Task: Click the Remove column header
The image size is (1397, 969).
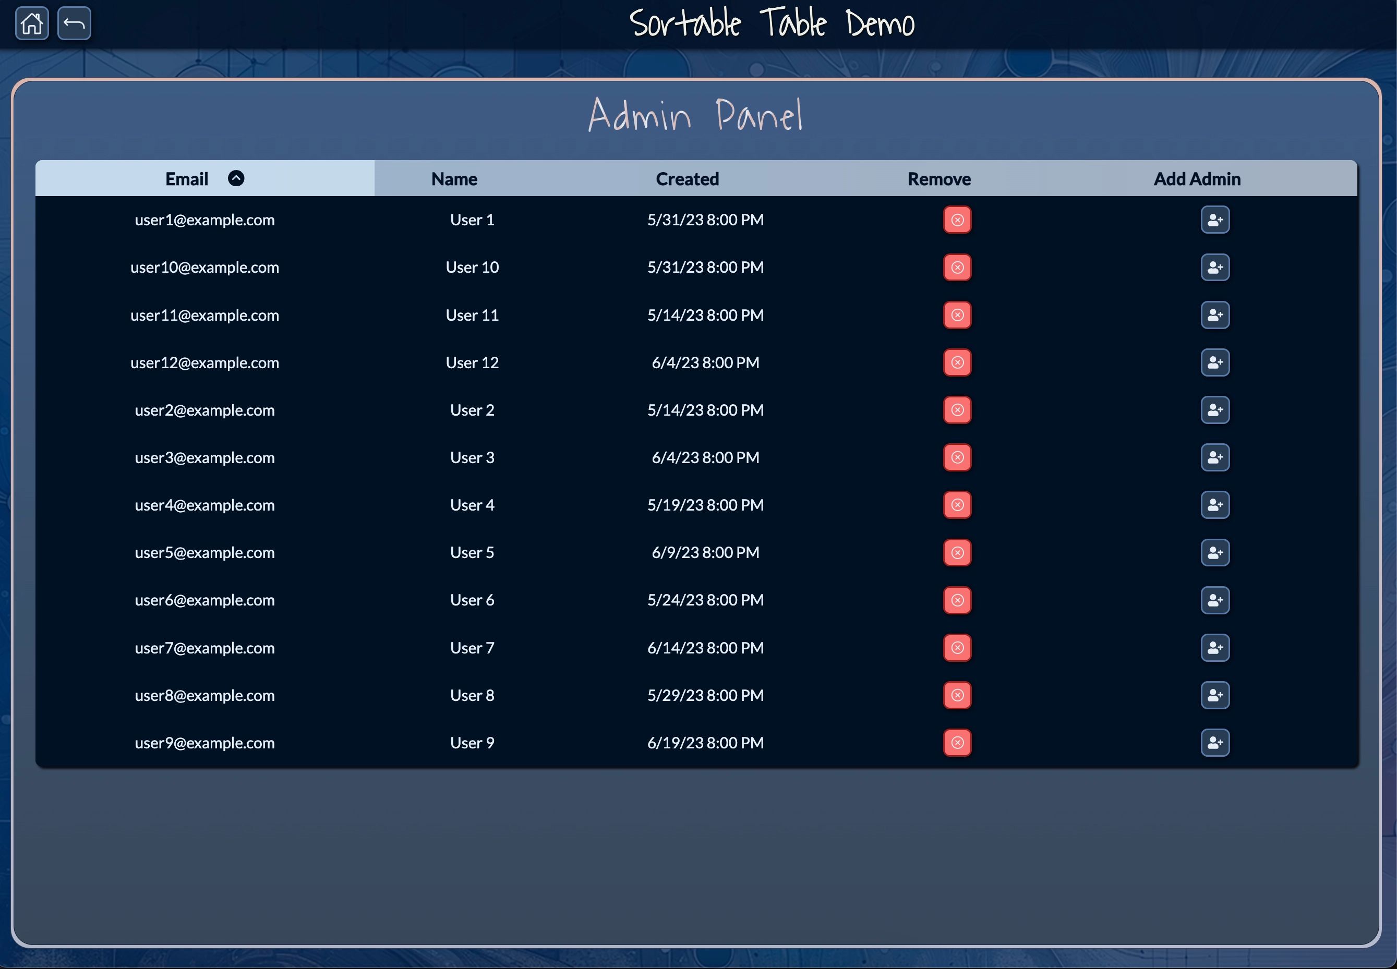Action: coord(938,179)
